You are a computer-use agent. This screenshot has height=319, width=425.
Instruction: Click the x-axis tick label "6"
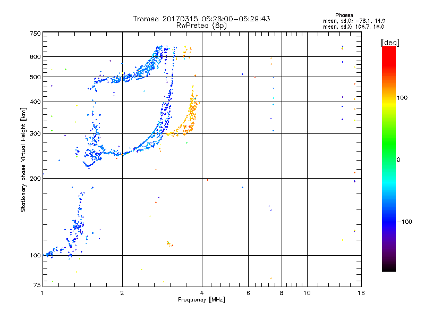coord(248,293)
